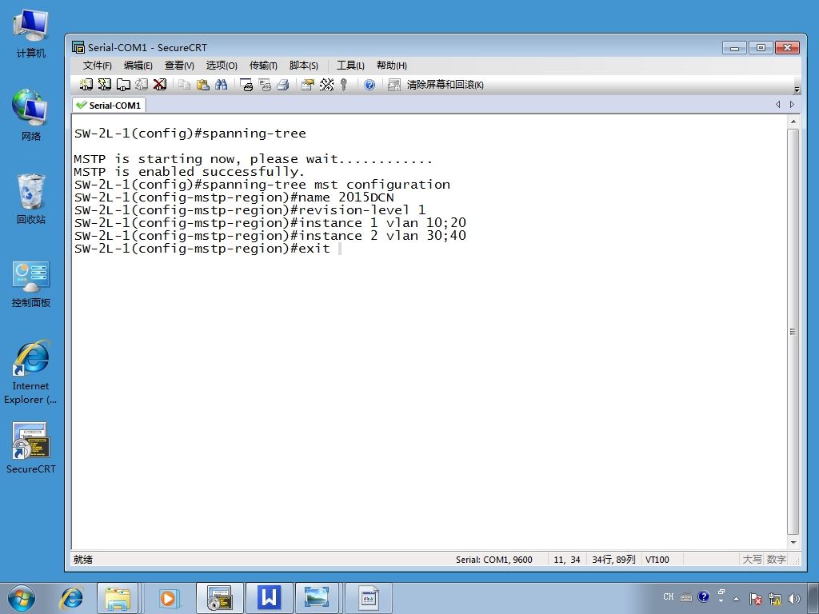The width and height of the screenshot is (819, 614).
Task: Open 控制面板 desktop icon
Action: point(31,283)
